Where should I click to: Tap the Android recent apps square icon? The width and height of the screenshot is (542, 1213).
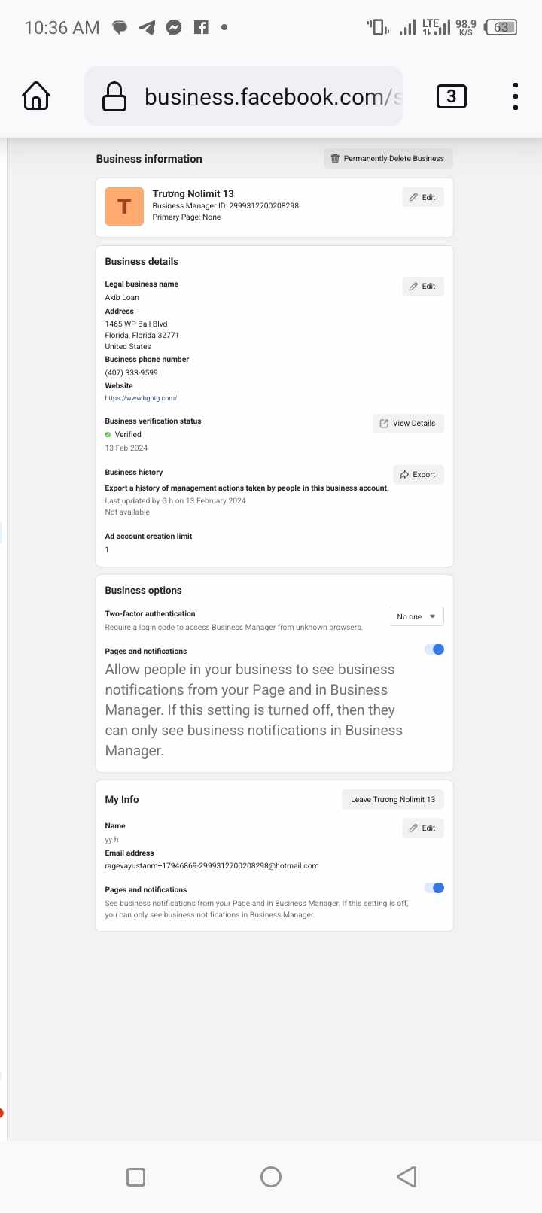click(x=136, y=1177)
